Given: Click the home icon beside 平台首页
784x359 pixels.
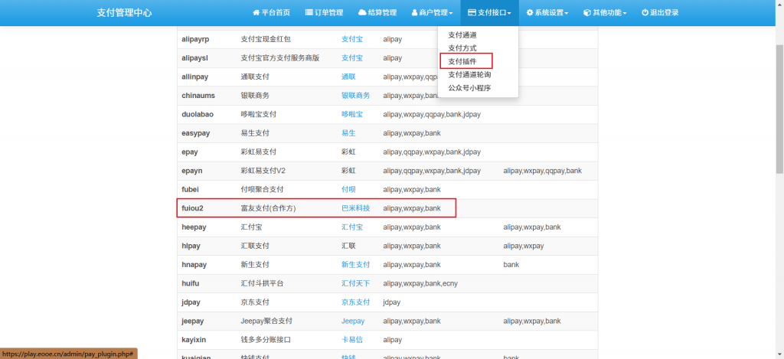Looking at the screenshot, I should (x=256, y=13).
